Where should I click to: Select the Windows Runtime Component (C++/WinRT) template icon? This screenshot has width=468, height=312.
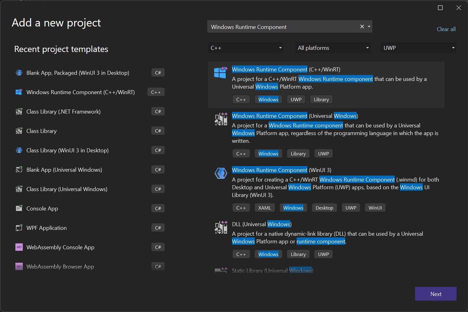(x=19, y=92)
